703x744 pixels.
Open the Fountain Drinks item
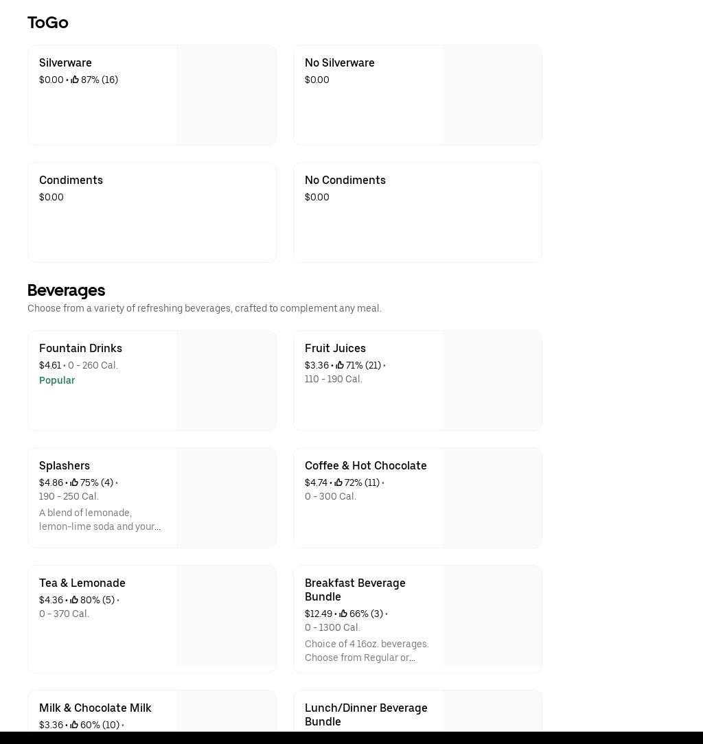80,349
